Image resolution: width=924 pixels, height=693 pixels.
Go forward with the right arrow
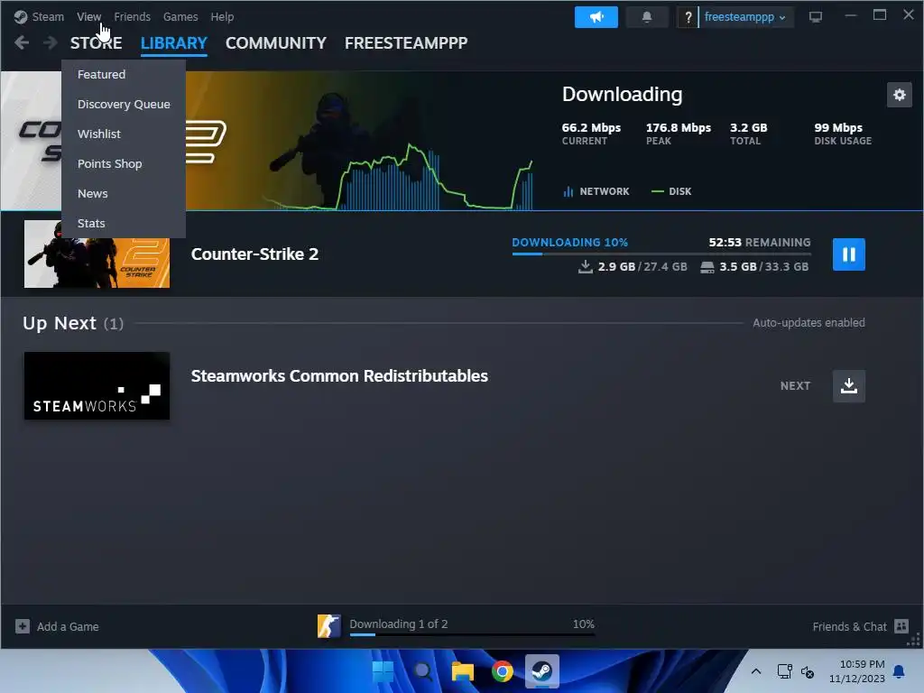click(51, 42)
